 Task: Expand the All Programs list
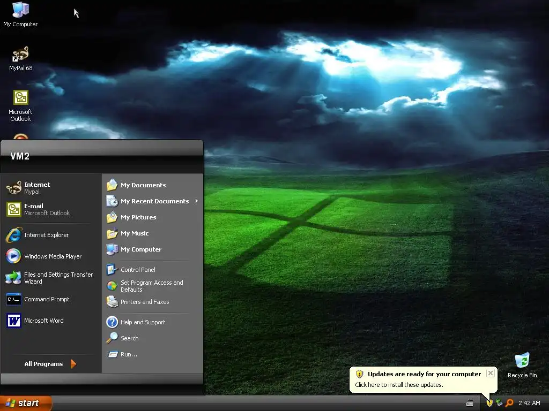click(x=50, y=364)
